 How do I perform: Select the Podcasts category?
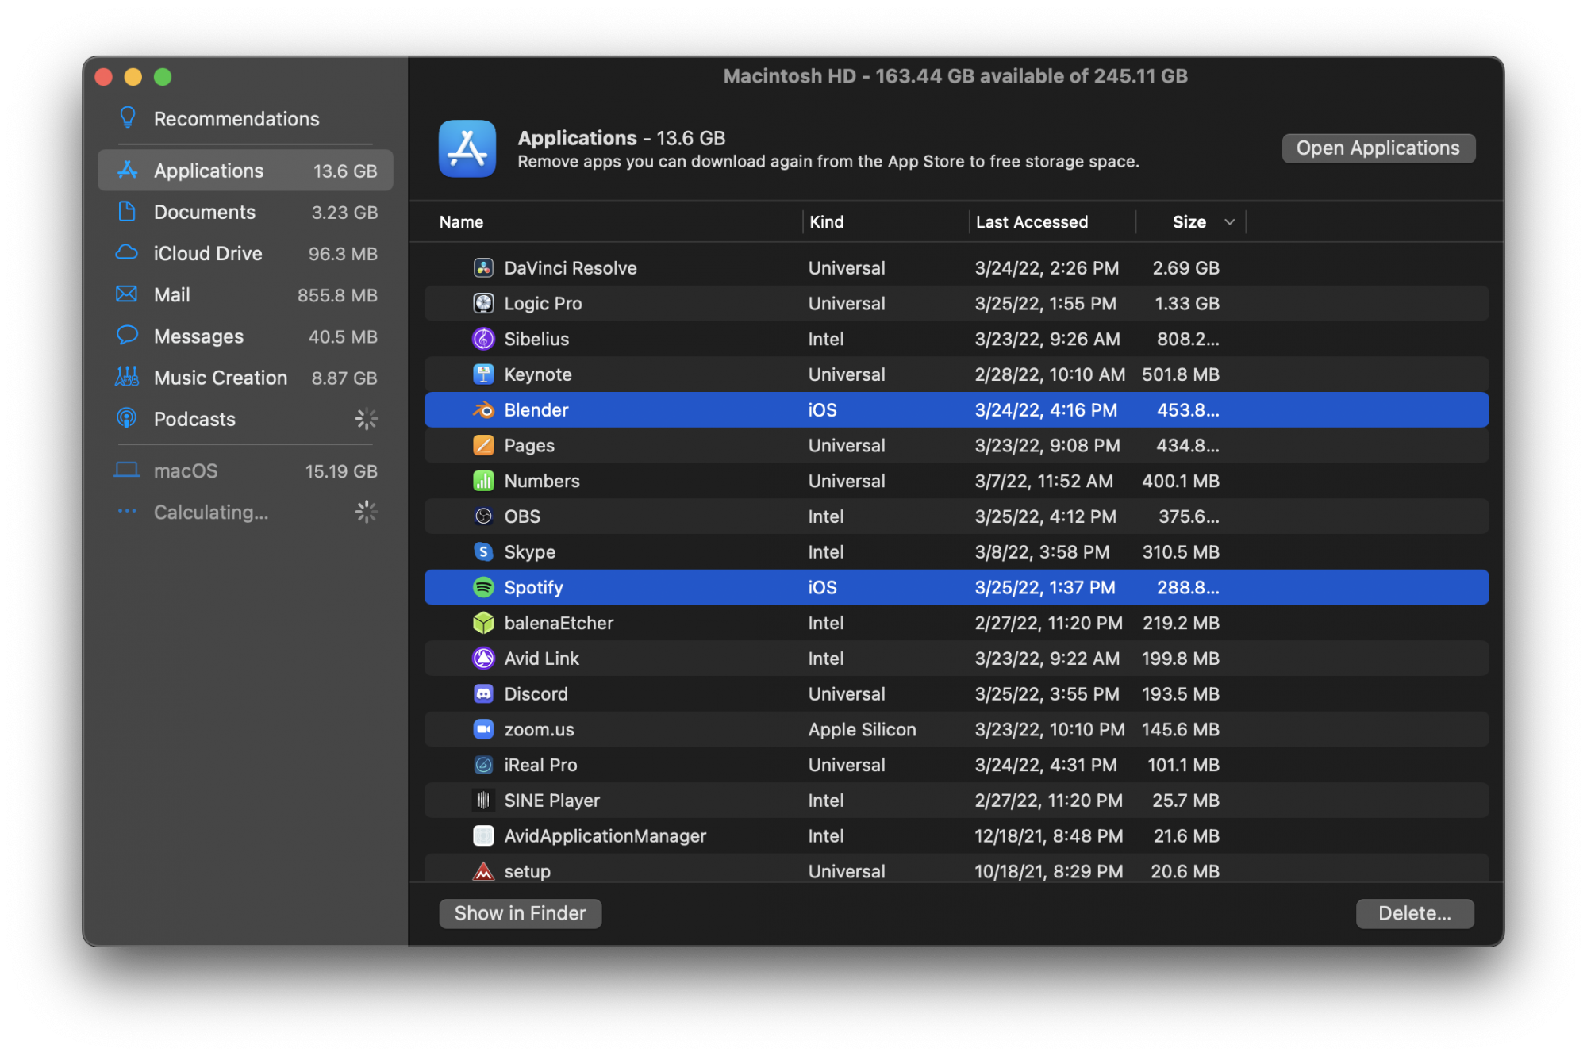pyautogui.click(x=245, y=418)
